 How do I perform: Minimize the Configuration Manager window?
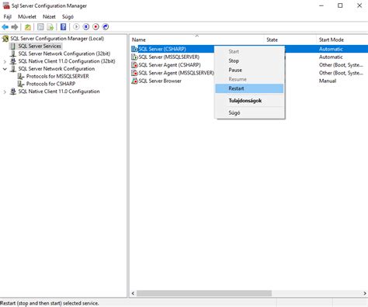(321, 5)
